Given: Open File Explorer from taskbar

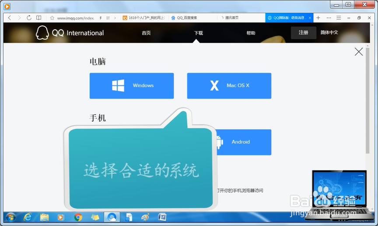Looking at the screenshot, I should click(x=44, y=217).
